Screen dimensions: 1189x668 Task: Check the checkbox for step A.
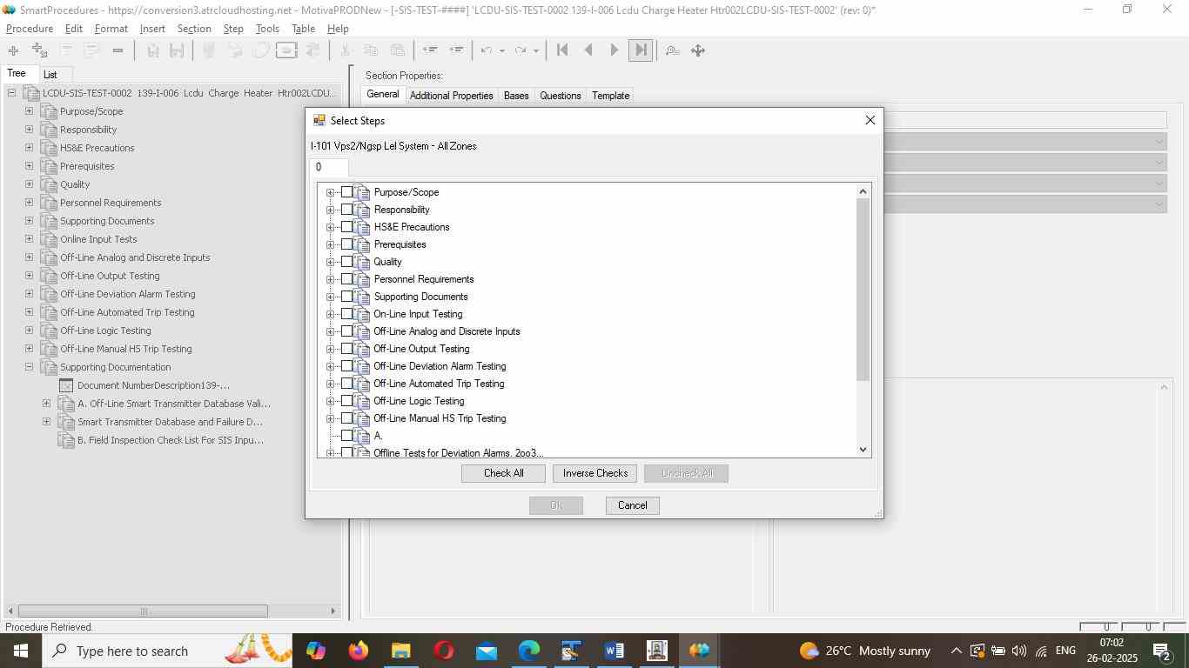coord(346,436)
